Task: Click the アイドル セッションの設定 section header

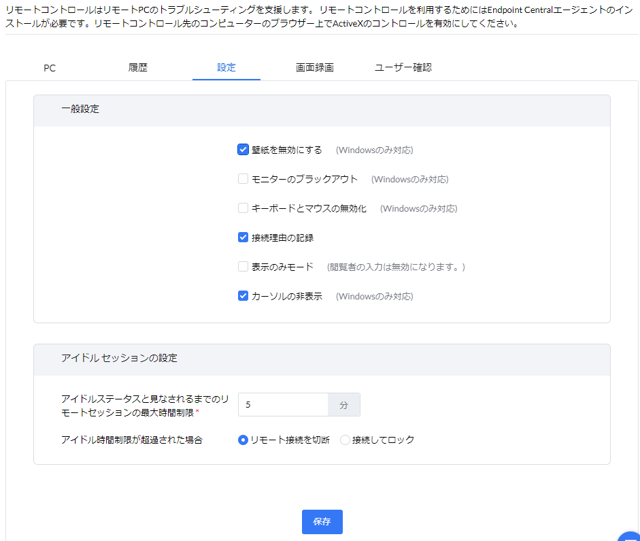Action: (x=119, y=358)
